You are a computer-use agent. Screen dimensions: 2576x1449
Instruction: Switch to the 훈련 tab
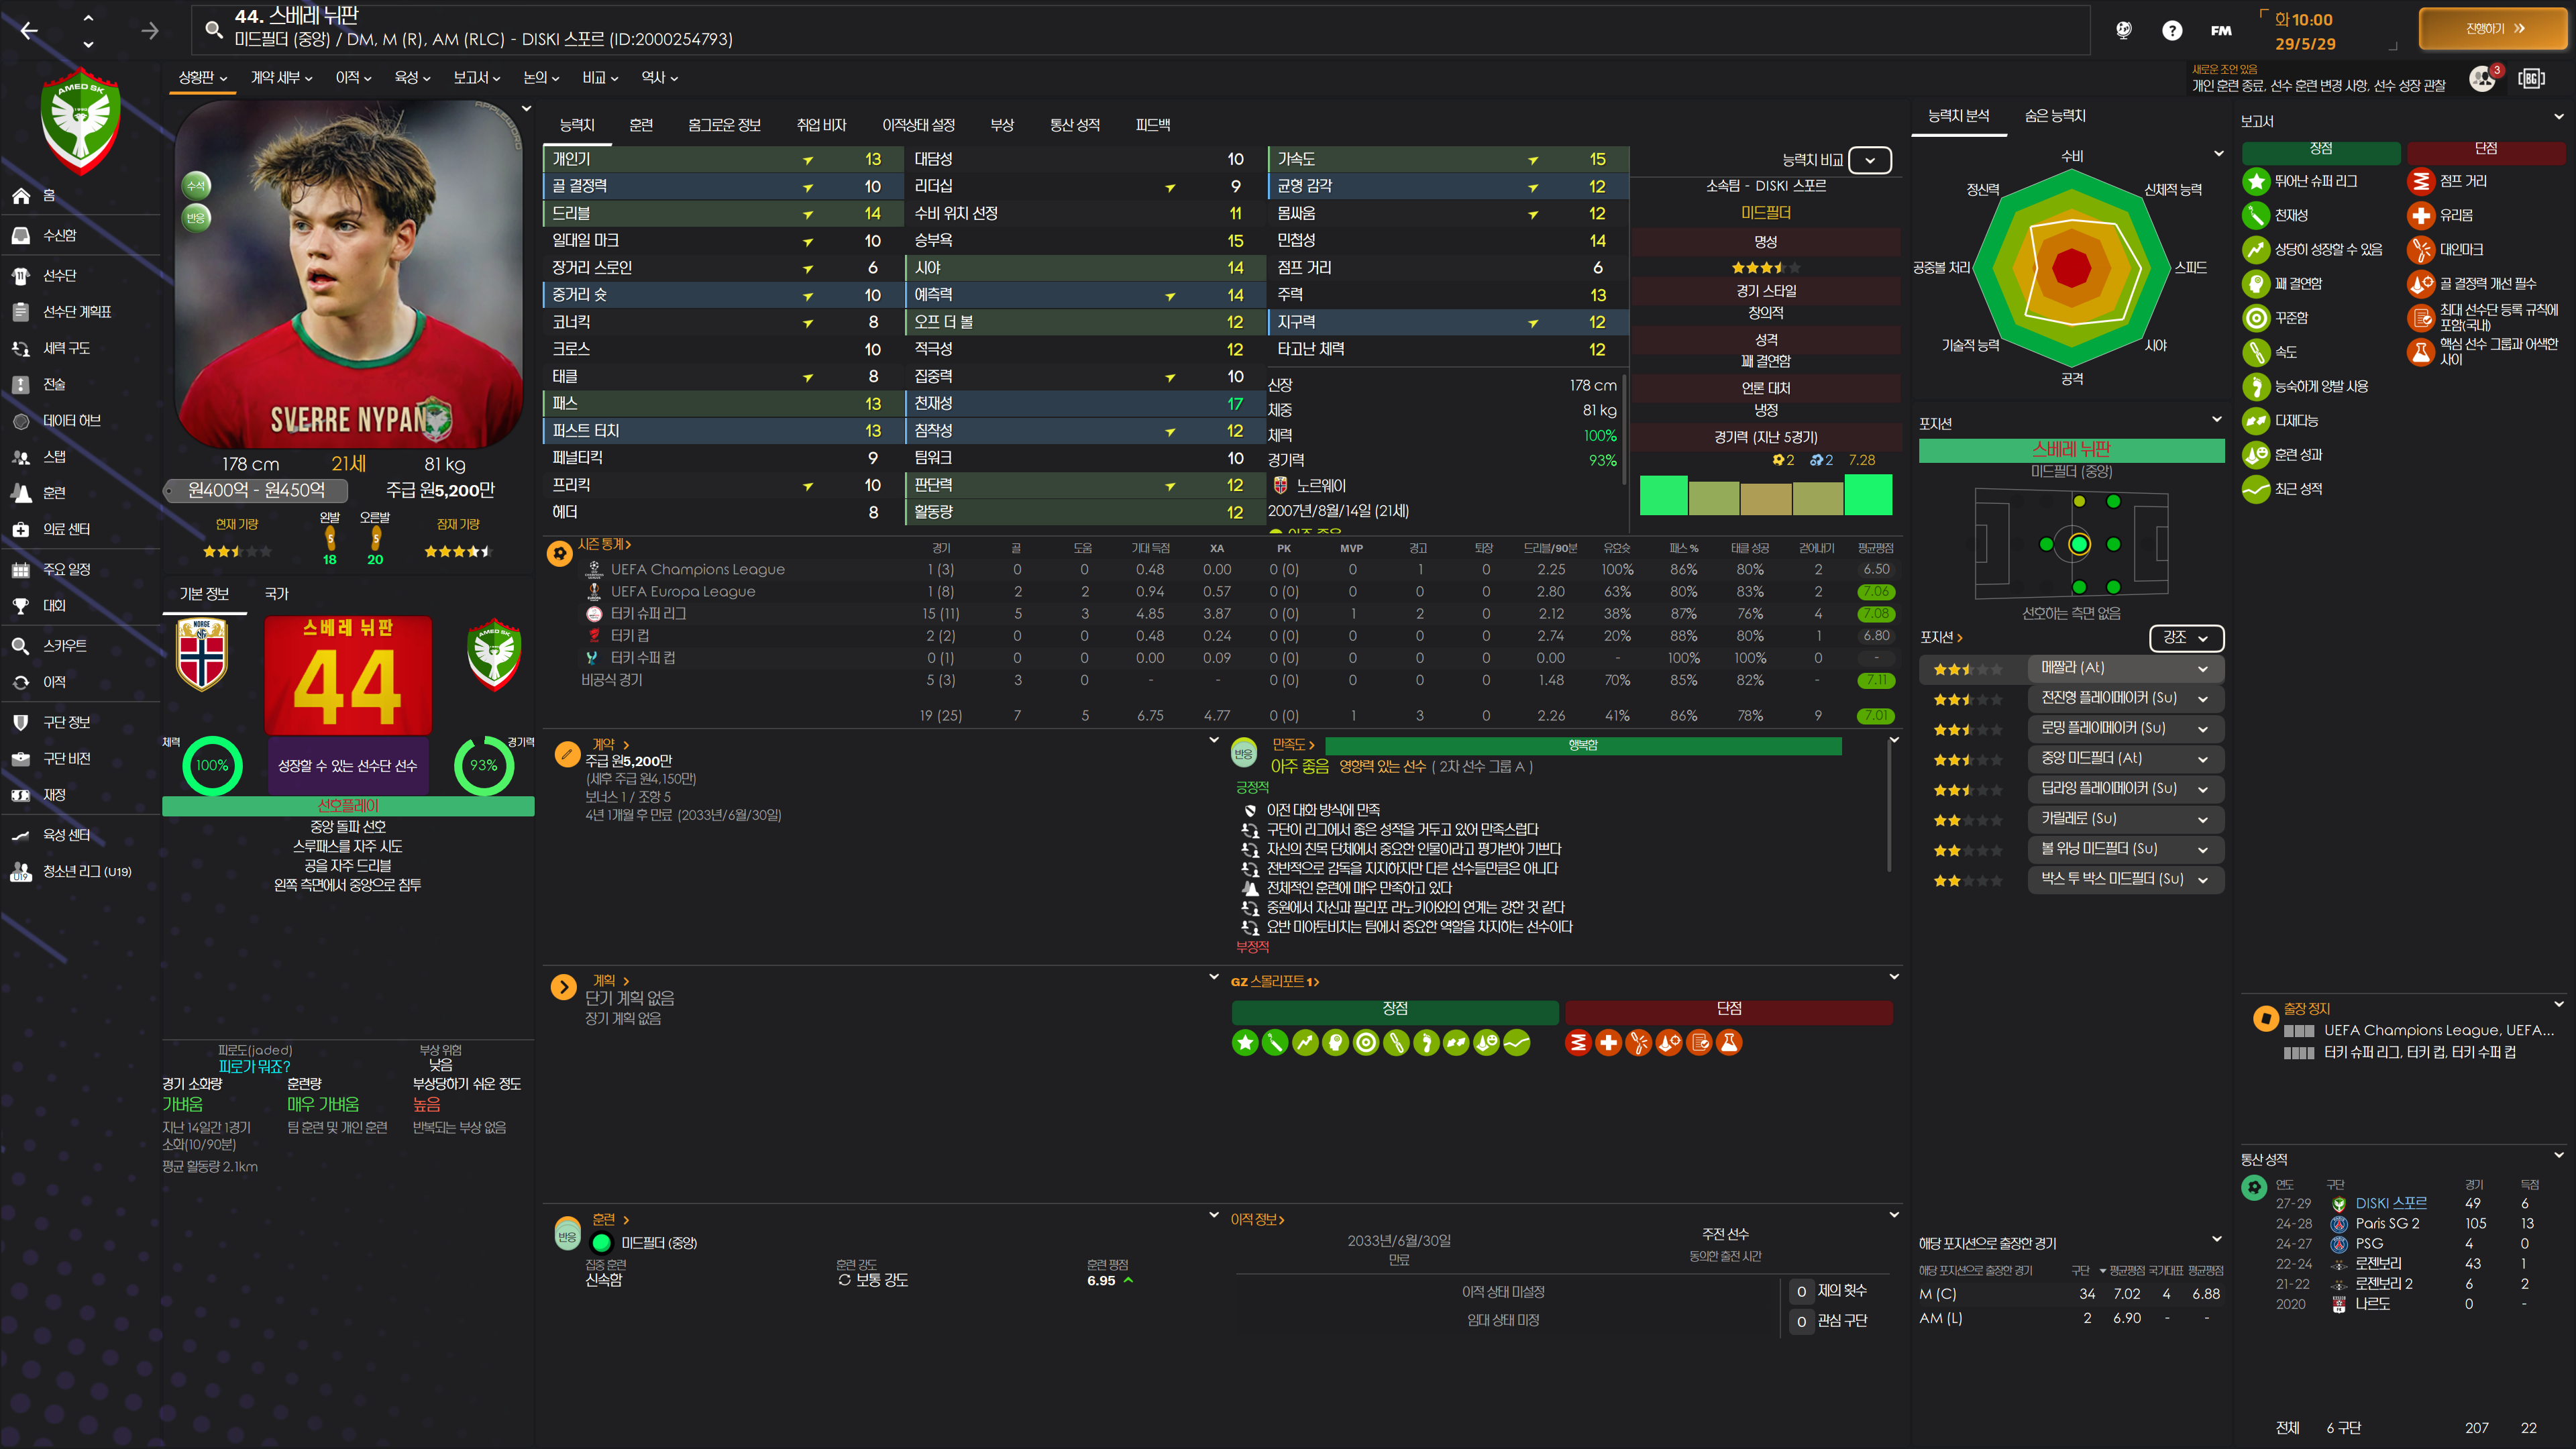click(640, 125)
